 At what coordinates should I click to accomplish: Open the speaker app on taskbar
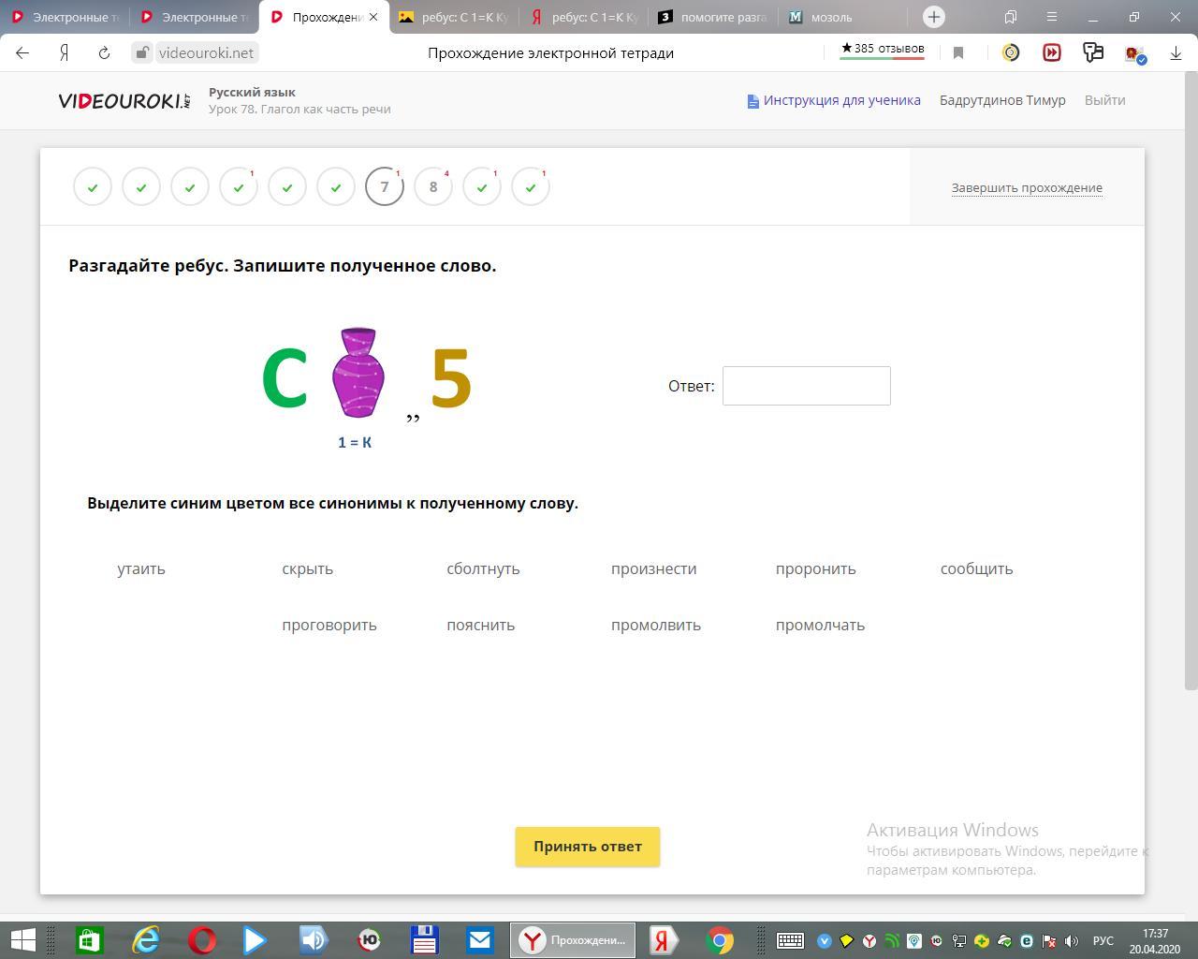pos(313,939)
